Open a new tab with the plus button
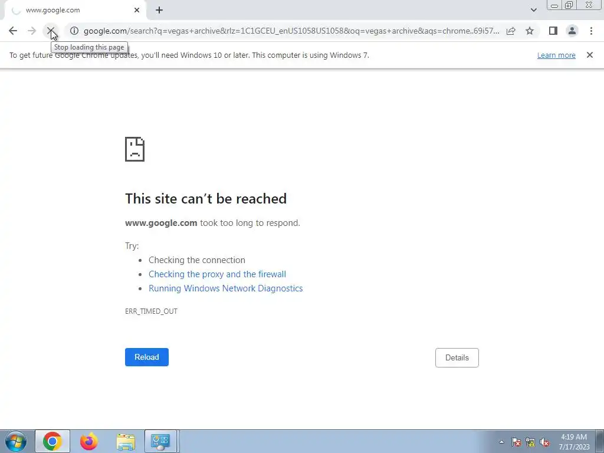Viewport: 604px width, 453px height. click(159, 11)
